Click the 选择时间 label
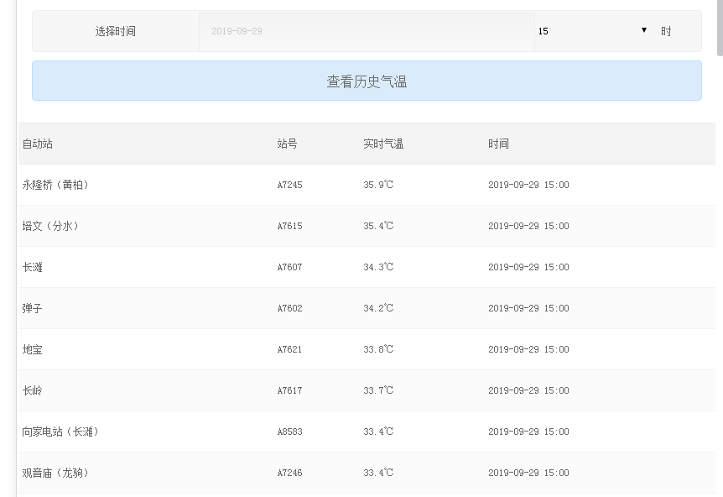Image resolution: width=723 pixels, height=497 pixels. (x=116, y=31)
